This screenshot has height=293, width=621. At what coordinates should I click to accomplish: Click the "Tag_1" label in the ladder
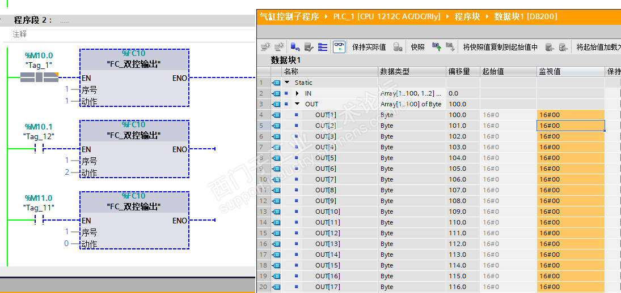coord(39,64)
